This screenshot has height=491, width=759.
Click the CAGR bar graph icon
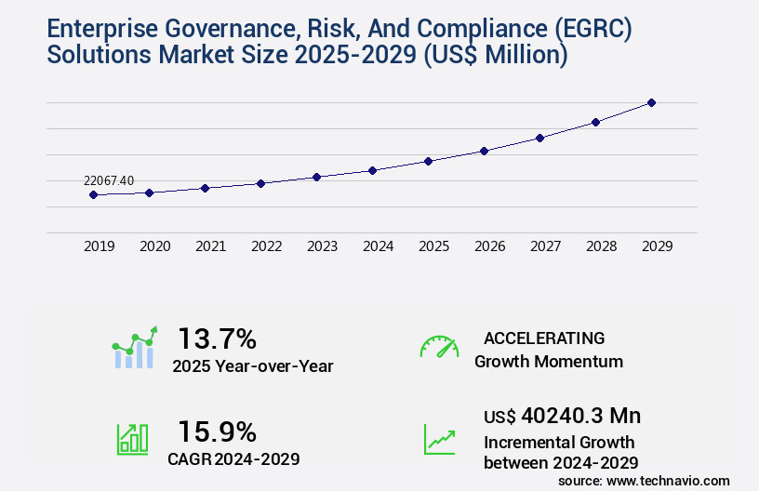click(132, 439)
